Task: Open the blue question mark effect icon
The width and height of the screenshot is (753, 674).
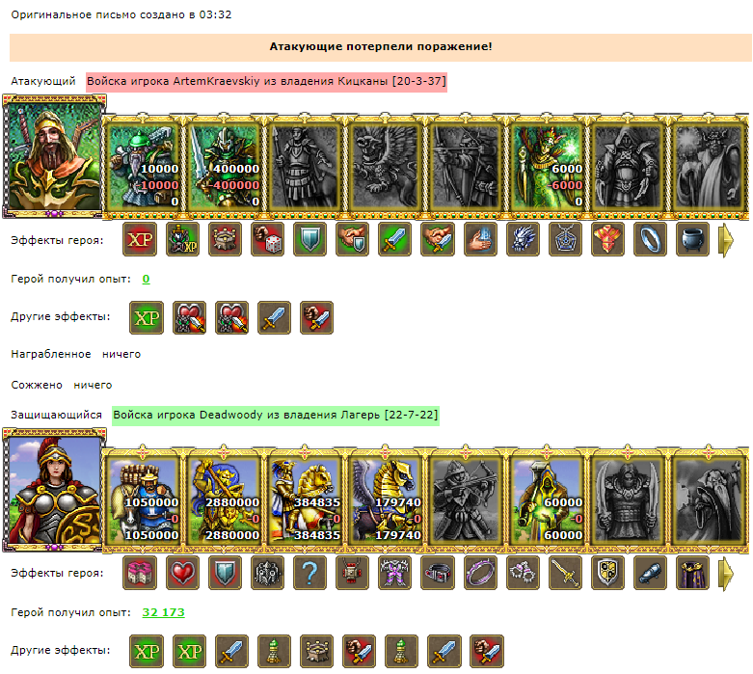Action: [x=309, y=573]
